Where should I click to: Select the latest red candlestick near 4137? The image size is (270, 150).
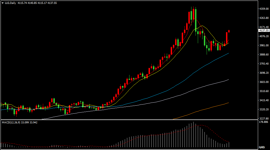click(229, 31)
